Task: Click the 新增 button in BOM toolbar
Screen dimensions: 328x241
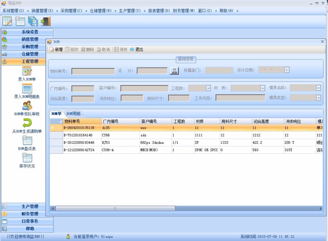Action: (x=56, y=50)
